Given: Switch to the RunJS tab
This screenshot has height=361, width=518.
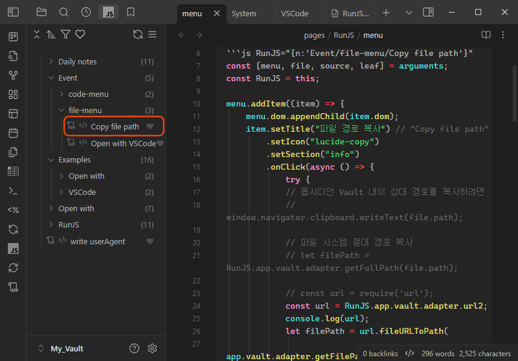Looking at the screenshot, I should (351, 13).
